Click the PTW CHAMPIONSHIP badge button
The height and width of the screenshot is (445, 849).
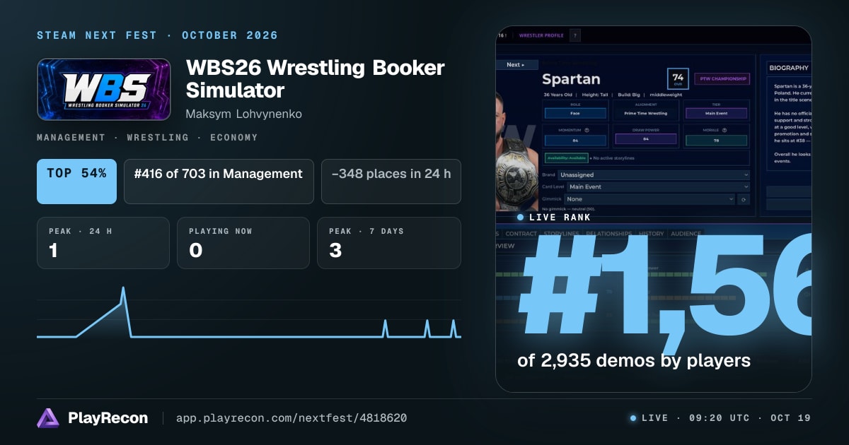coord(722,78)
